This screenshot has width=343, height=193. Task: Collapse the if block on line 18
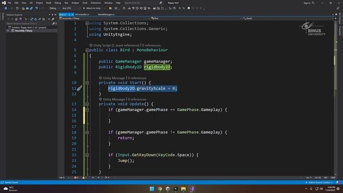pos(87,132)
